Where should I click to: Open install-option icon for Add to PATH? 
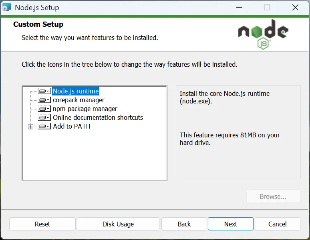[44, 126]
